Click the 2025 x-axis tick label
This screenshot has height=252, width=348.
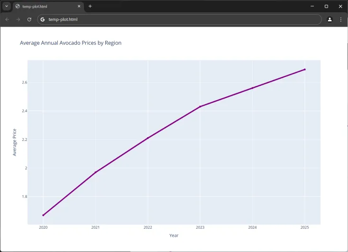coord(305,227)
